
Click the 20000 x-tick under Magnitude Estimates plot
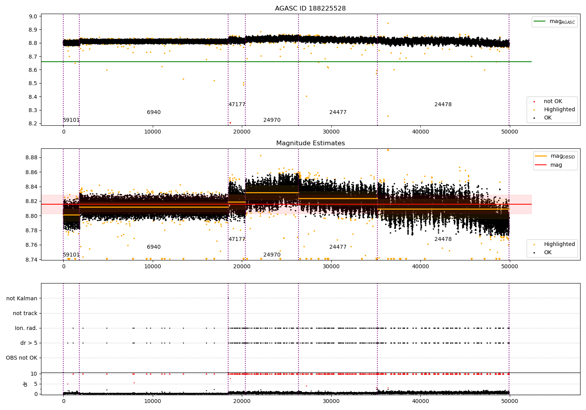click(242, 267)
